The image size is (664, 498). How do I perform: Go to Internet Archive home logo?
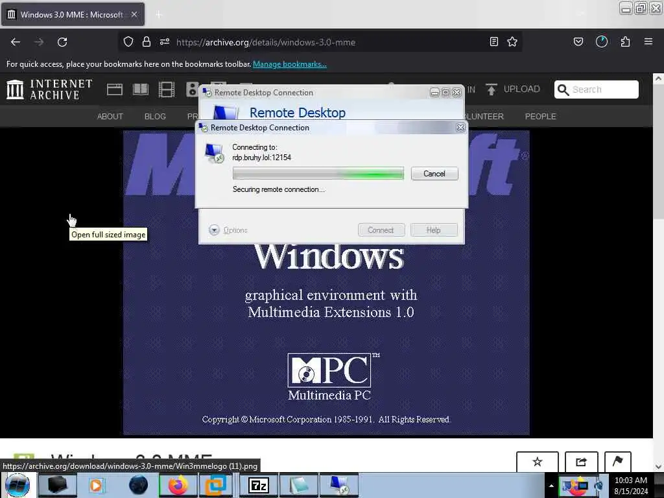(49, 89)
